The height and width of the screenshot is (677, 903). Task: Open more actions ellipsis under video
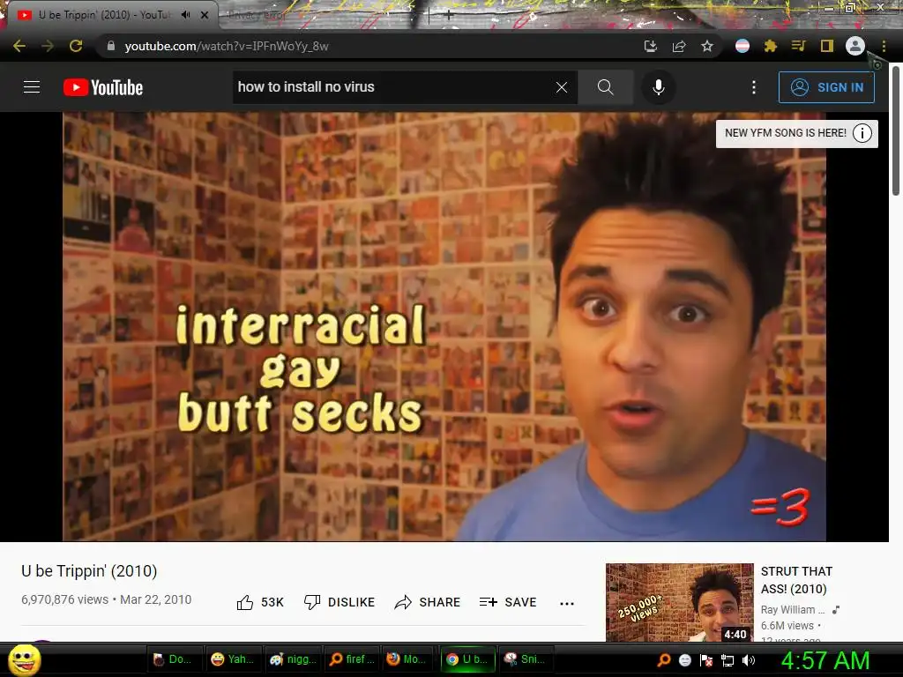[567, 603]
